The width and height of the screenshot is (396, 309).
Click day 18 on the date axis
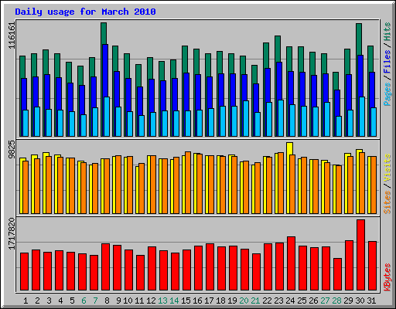[x=220, y=301]
